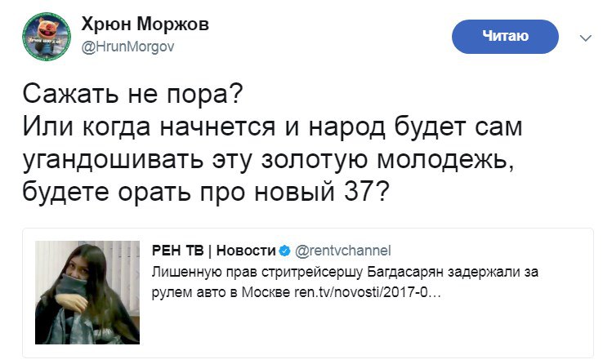The width and height of the screenshot is (612, 364).
Task: Visit the @rentvchannel handle
Action: click(342, 251)
